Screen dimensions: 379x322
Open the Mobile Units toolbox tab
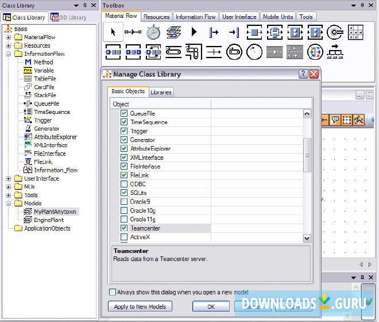278,17
